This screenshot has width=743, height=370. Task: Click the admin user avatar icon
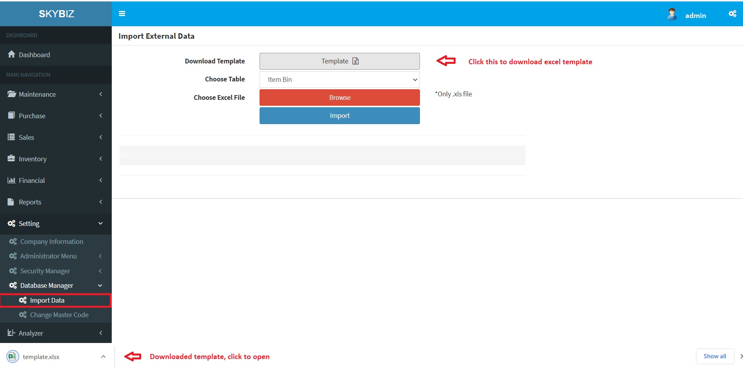point(672,14)
